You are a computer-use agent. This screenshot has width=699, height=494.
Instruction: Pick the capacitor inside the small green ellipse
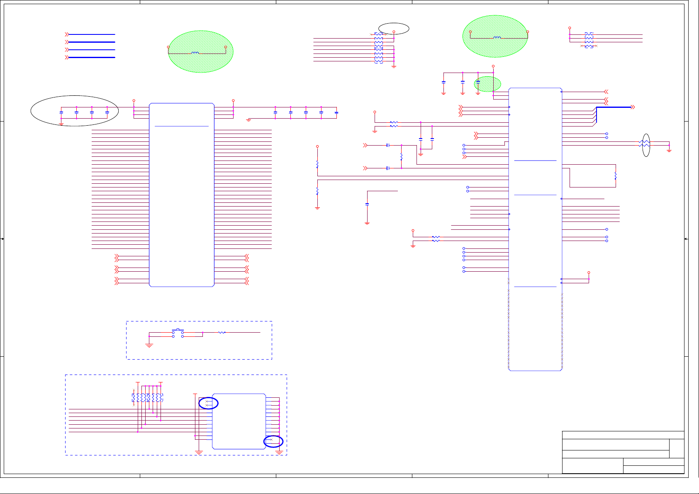point(478,83)
